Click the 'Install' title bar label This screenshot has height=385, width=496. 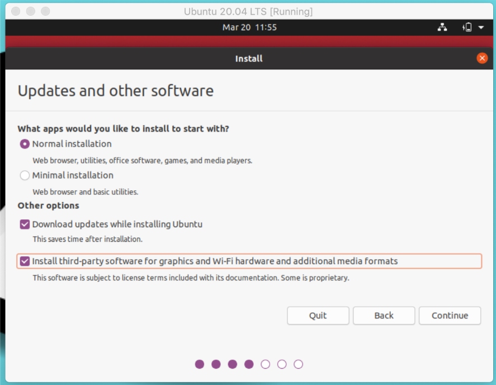(249, 59)
